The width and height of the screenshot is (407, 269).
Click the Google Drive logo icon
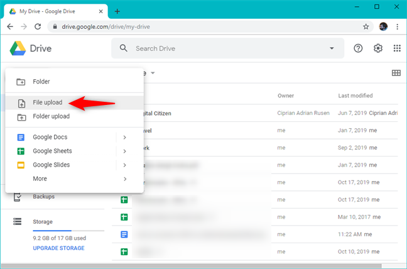coord(18,48)
